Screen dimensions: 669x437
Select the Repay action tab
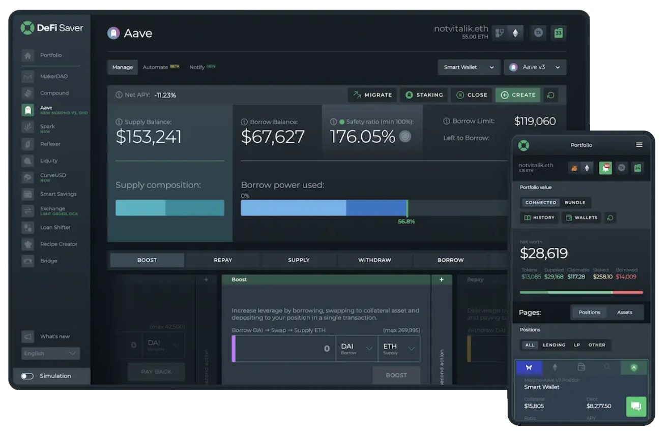pyautogui.click(x=223, y=260)
